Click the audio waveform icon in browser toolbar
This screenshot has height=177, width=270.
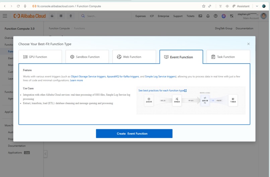(227, 6)
